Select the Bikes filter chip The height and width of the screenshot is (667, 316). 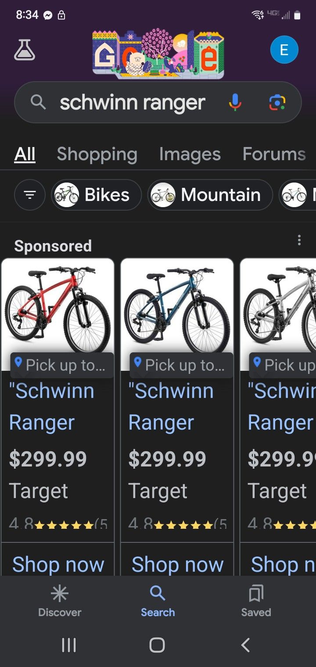[97, 195]
